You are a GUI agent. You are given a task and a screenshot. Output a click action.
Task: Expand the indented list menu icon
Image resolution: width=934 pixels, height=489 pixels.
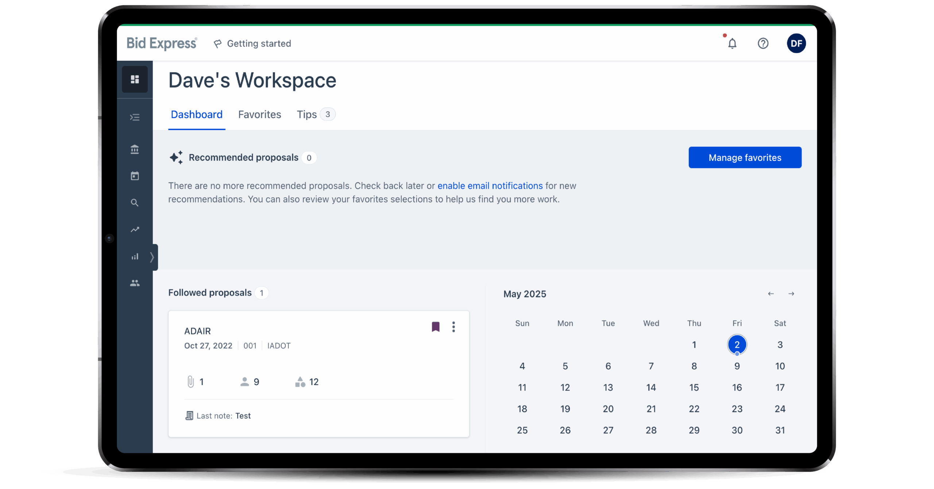[135, 118]
